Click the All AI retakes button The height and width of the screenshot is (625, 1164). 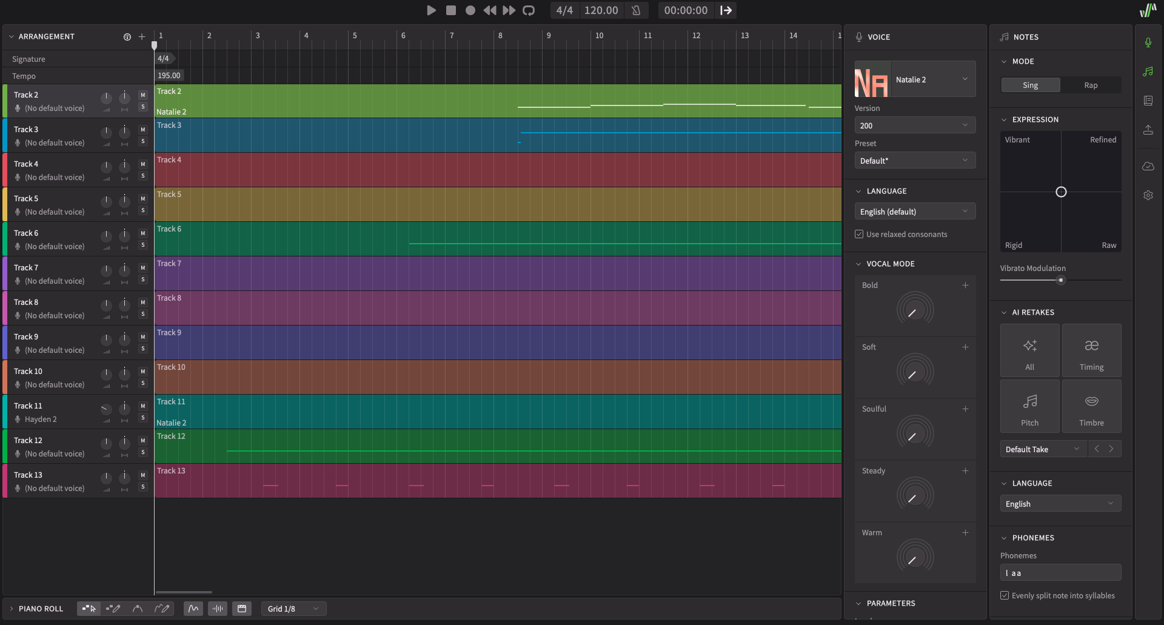point(1029,351)
